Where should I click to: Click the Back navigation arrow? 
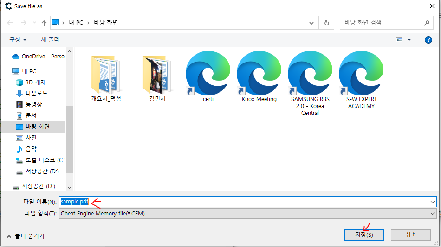[10, 23]
